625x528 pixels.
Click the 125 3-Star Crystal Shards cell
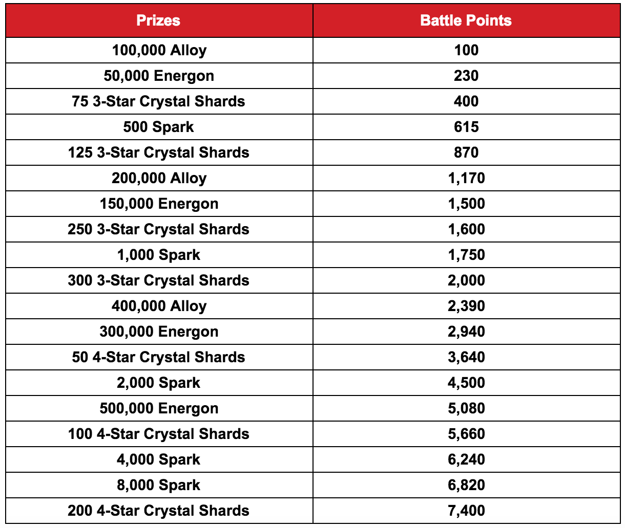click(159, 152)
